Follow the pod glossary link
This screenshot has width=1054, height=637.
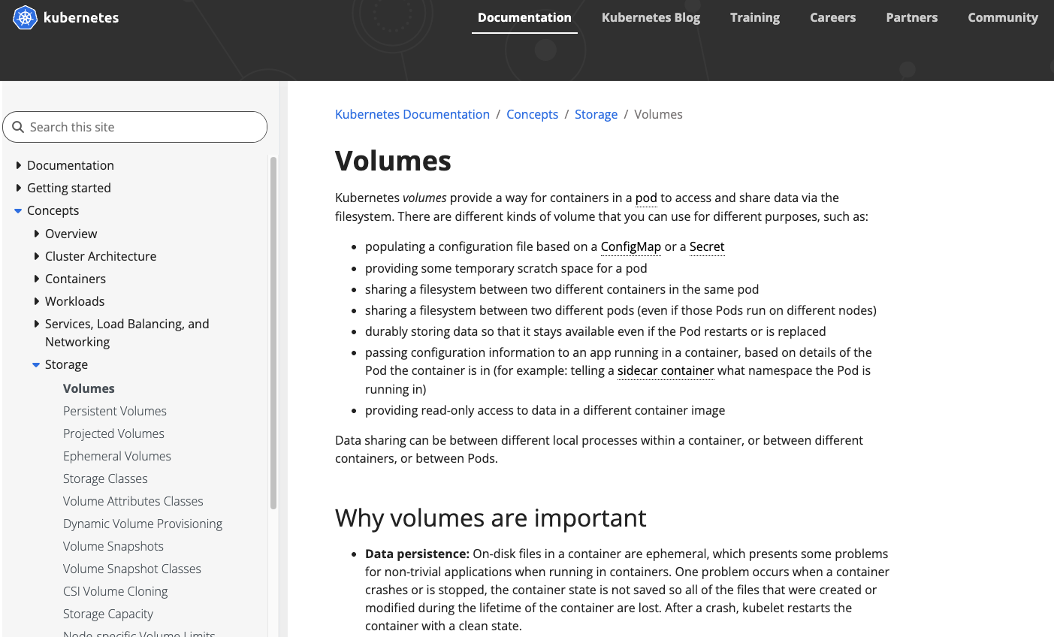coord(646,198)
